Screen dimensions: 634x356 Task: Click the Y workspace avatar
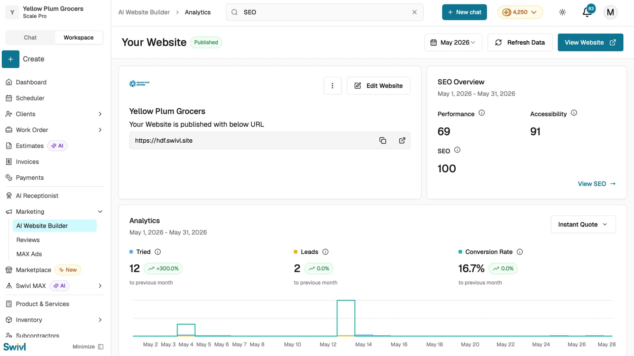click(x=12, y=12)
